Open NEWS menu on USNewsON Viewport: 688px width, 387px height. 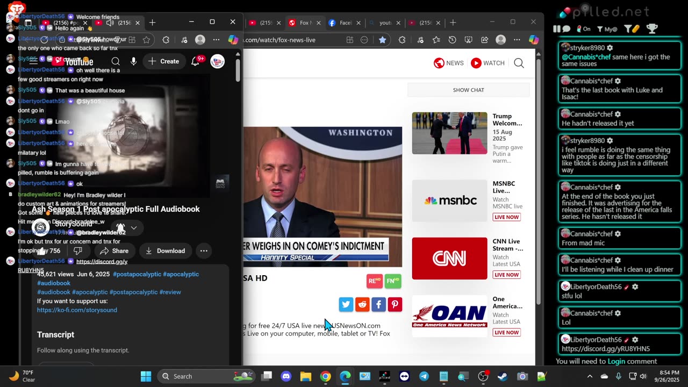pos(449,63)
